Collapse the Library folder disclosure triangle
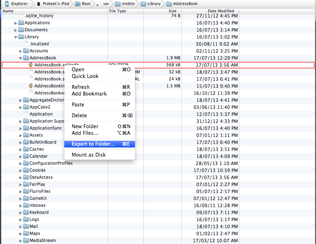 point(15,37)
